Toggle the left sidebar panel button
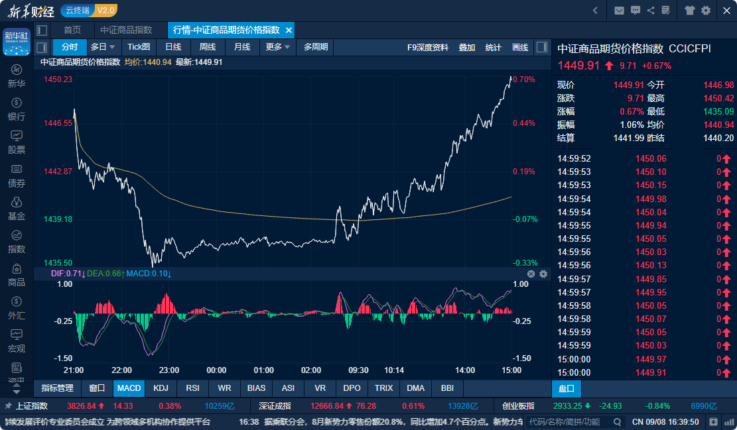Image resolution: width=737 pixels, height=430 pixels. [42, 30]
